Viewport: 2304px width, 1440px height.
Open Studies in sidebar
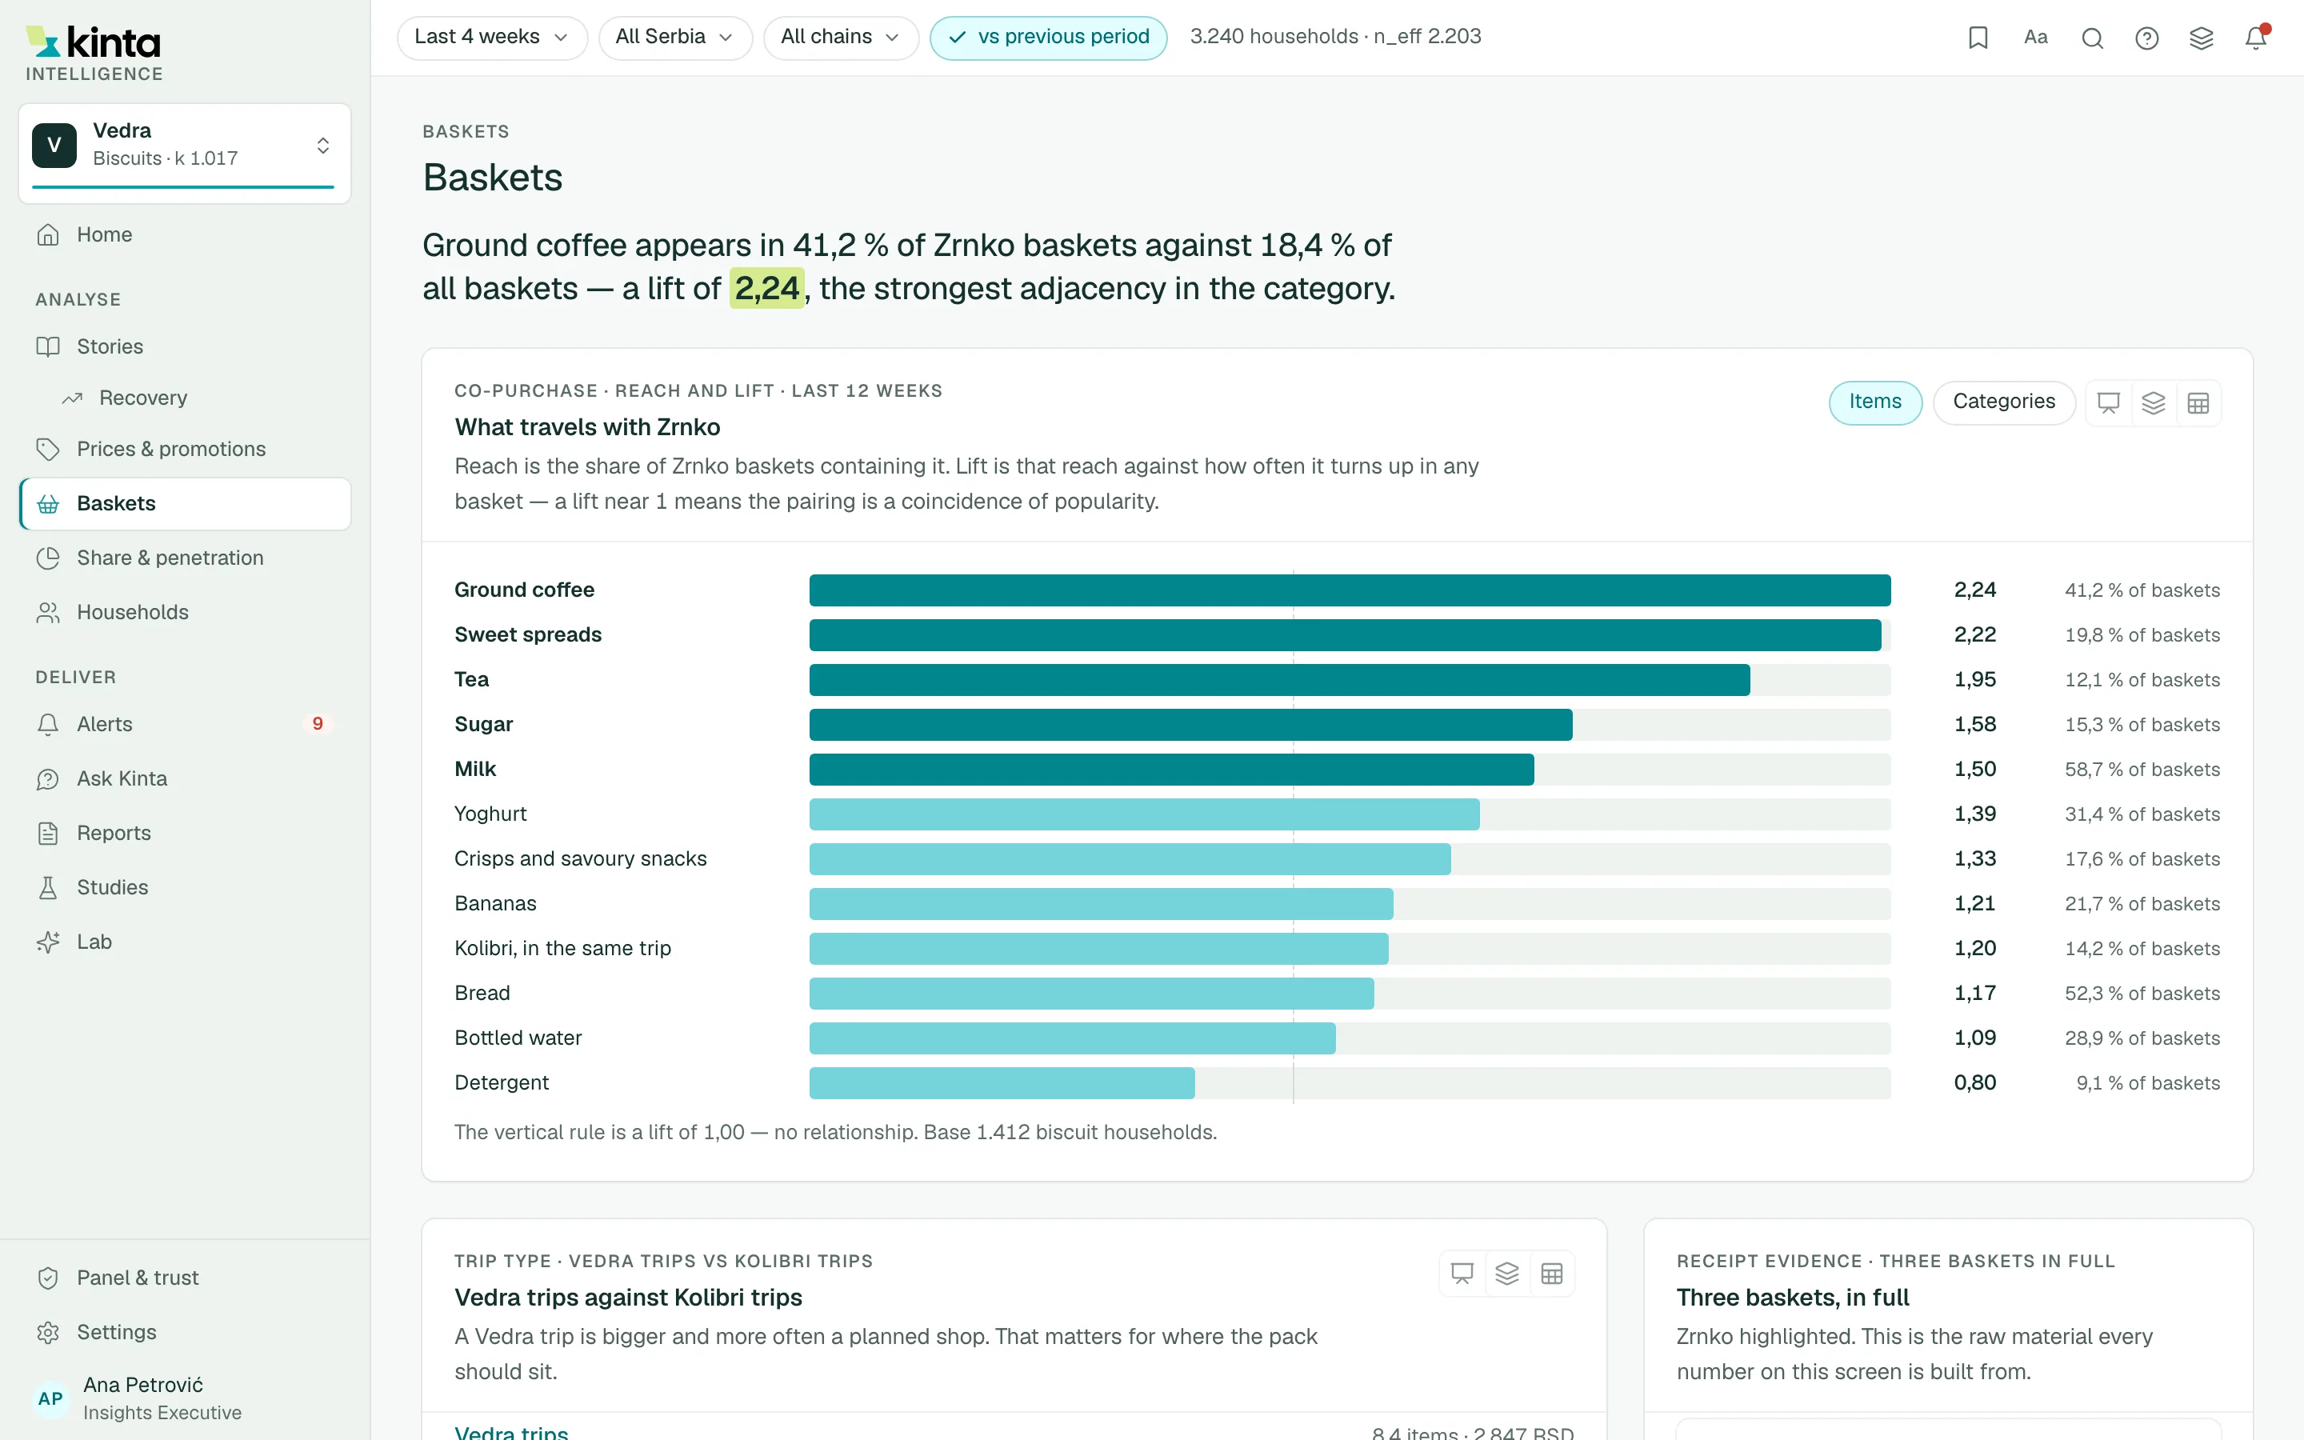tap(185, 888)
